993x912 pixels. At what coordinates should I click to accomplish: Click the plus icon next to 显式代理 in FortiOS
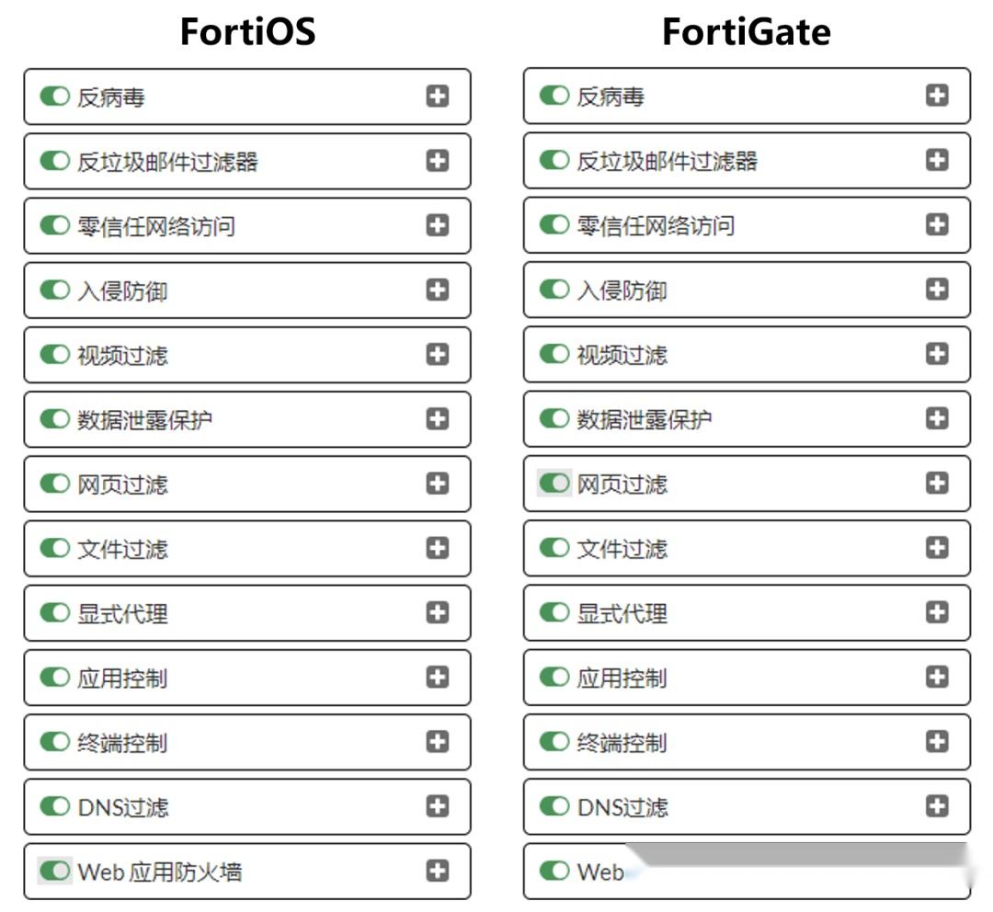[x=439, y=612]
